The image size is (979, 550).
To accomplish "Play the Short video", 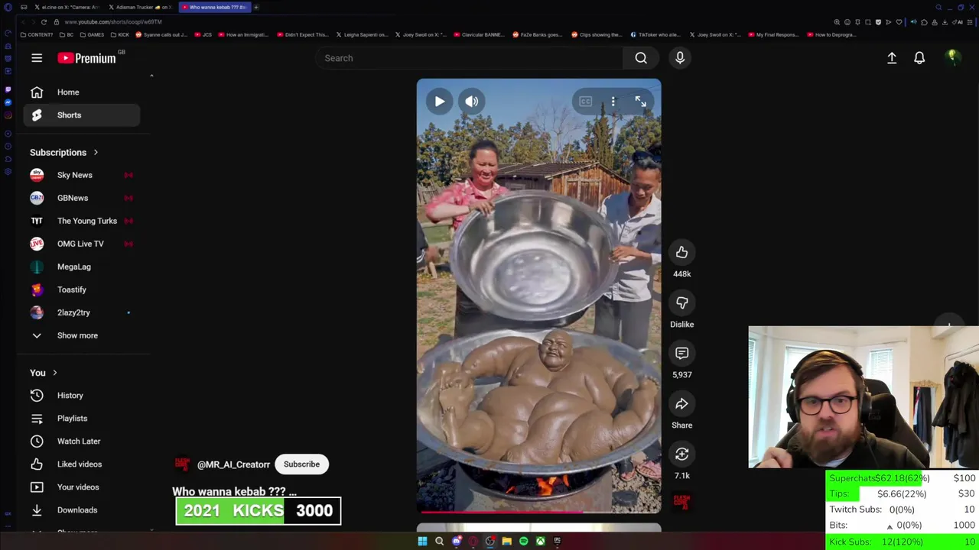I will pyautogui.click(x=440, y=101).
